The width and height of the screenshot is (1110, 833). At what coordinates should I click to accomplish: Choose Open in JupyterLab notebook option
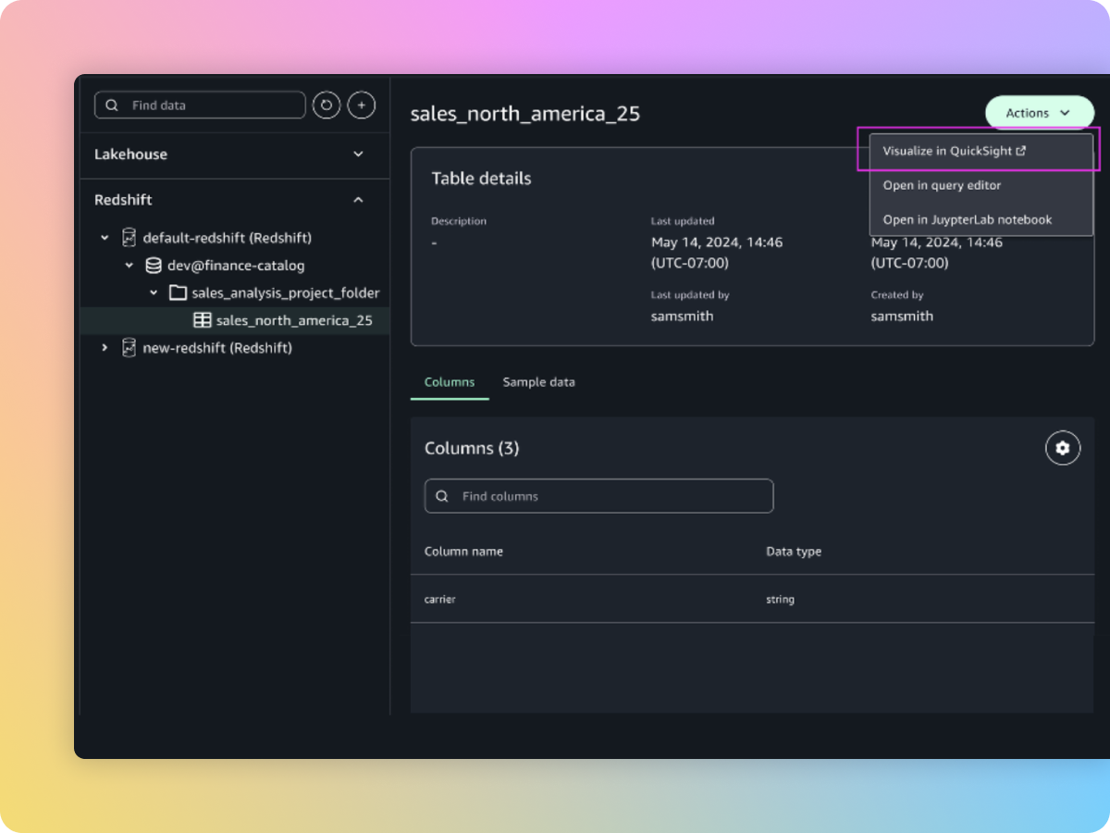coord(967,219)
